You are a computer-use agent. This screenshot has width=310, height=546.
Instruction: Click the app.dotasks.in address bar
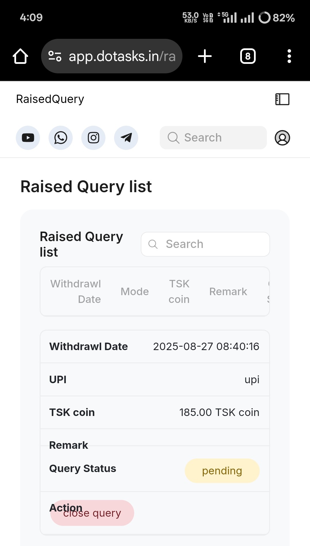coord(112,56)
